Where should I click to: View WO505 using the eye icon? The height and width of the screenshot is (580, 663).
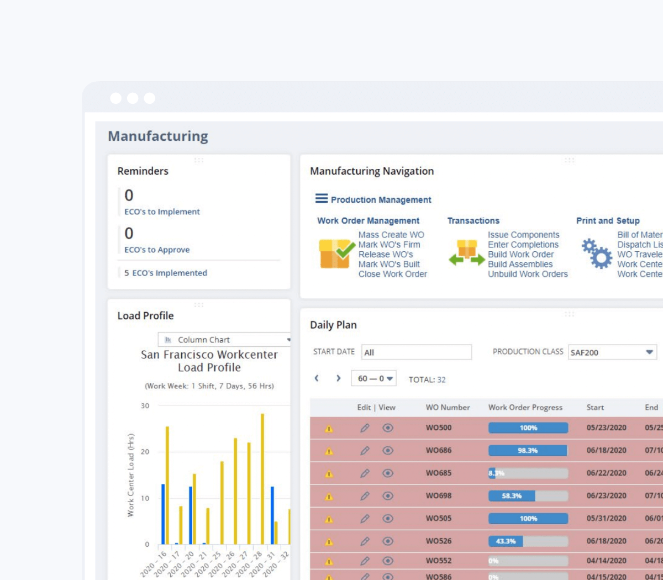click(388, 518)
